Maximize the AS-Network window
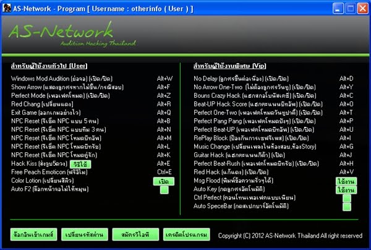371x250 pixels. [351, 9]
